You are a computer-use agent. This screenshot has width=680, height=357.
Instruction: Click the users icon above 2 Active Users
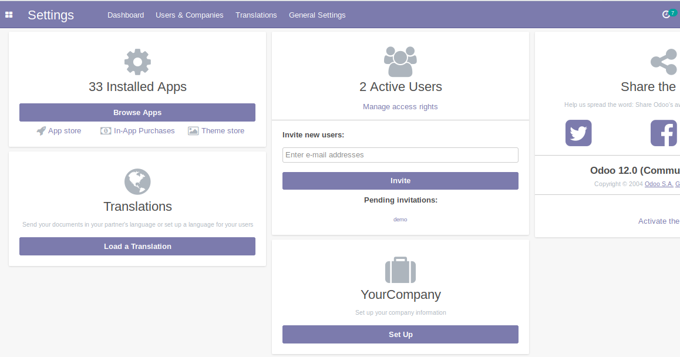400,60
